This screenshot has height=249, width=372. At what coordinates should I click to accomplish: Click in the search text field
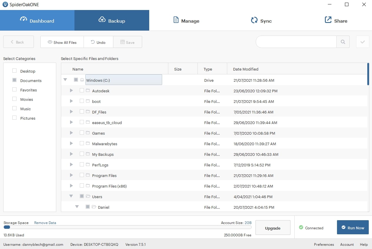tap(296, 42)
